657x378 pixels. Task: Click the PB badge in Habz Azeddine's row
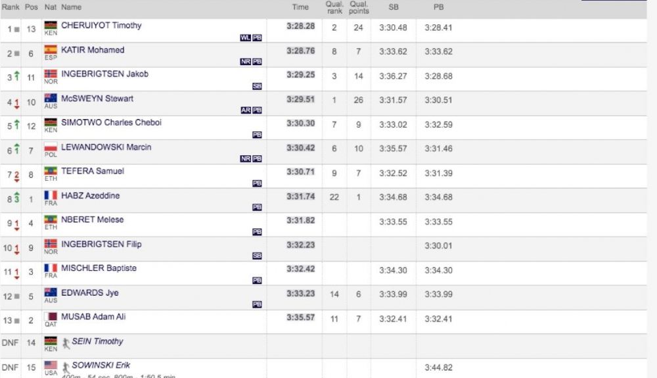tap(257, 207)
